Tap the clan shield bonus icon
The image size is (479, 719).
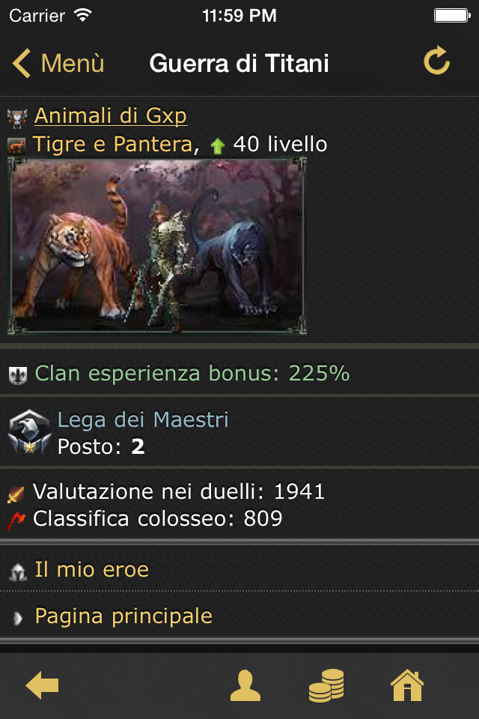click(x=18, y=375)
